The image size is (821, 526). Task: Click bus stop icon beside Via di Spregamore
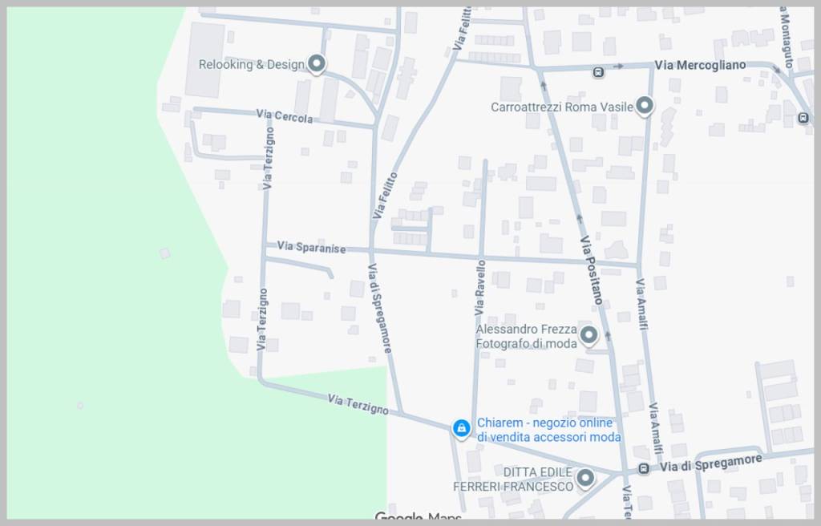(644, 468)
